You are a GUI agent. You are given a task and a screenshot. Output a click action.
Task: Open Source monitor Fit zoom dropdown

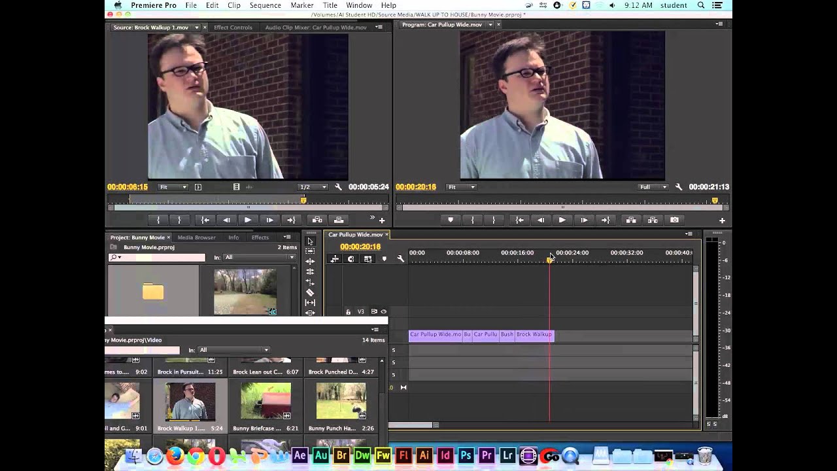[173, 187]
